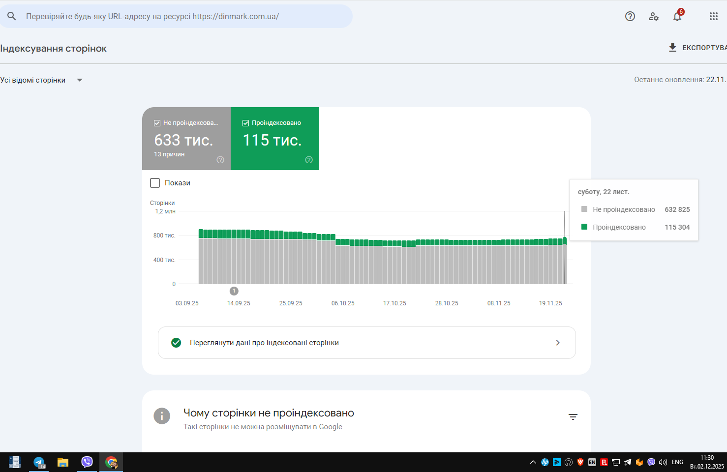Open Переглянути дані про індексовані сторінки
The height and width of the screenshot is (472, 727).
(367, 343)
